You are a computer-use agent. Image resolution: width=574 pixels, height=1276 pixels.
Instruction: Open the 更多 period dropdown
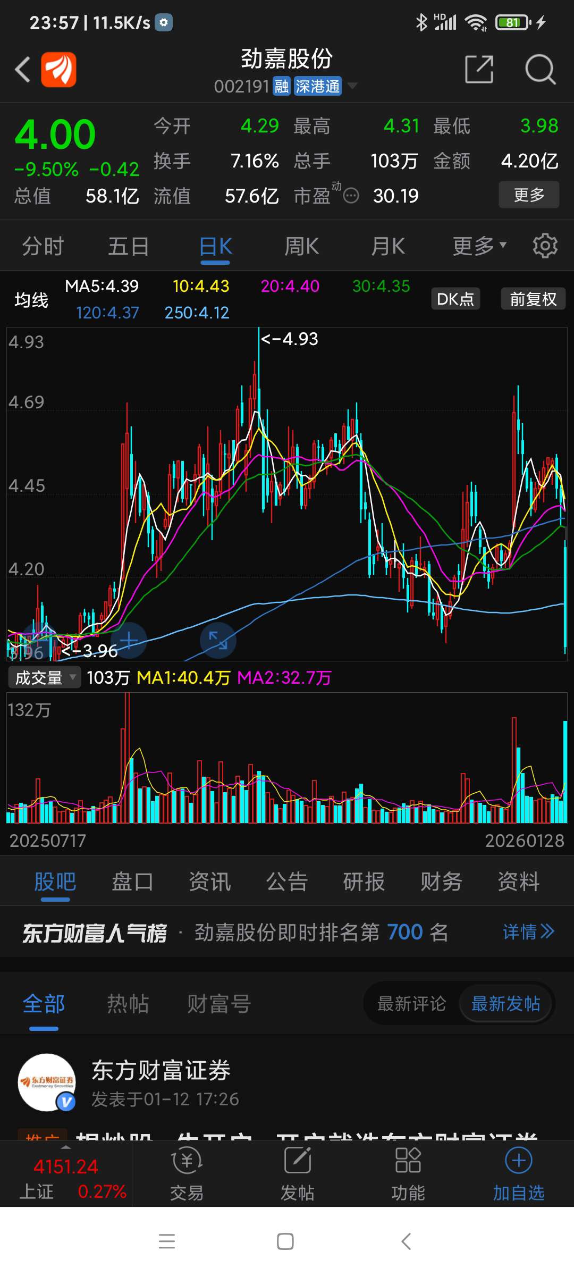pyautogui.click(x=479, y=246)
